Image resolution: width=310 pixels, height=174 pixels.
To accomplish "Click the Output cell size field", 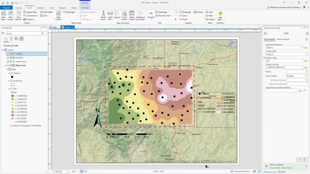I will click(x=284, y=67).
